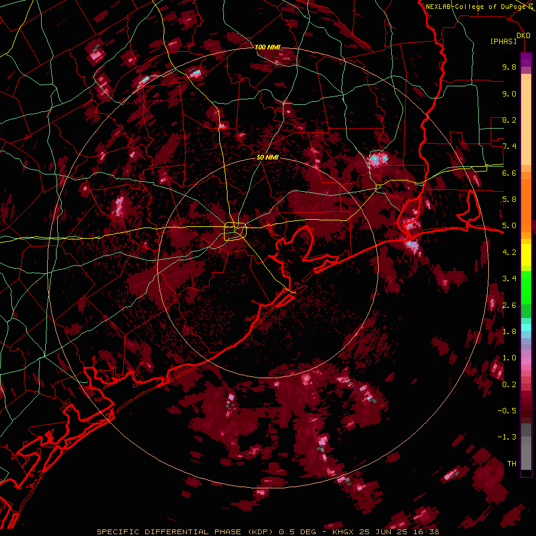This screenshot has width=536, height=536.
Task: Click the 9.8 value on color scale
Action: point(509,67)
